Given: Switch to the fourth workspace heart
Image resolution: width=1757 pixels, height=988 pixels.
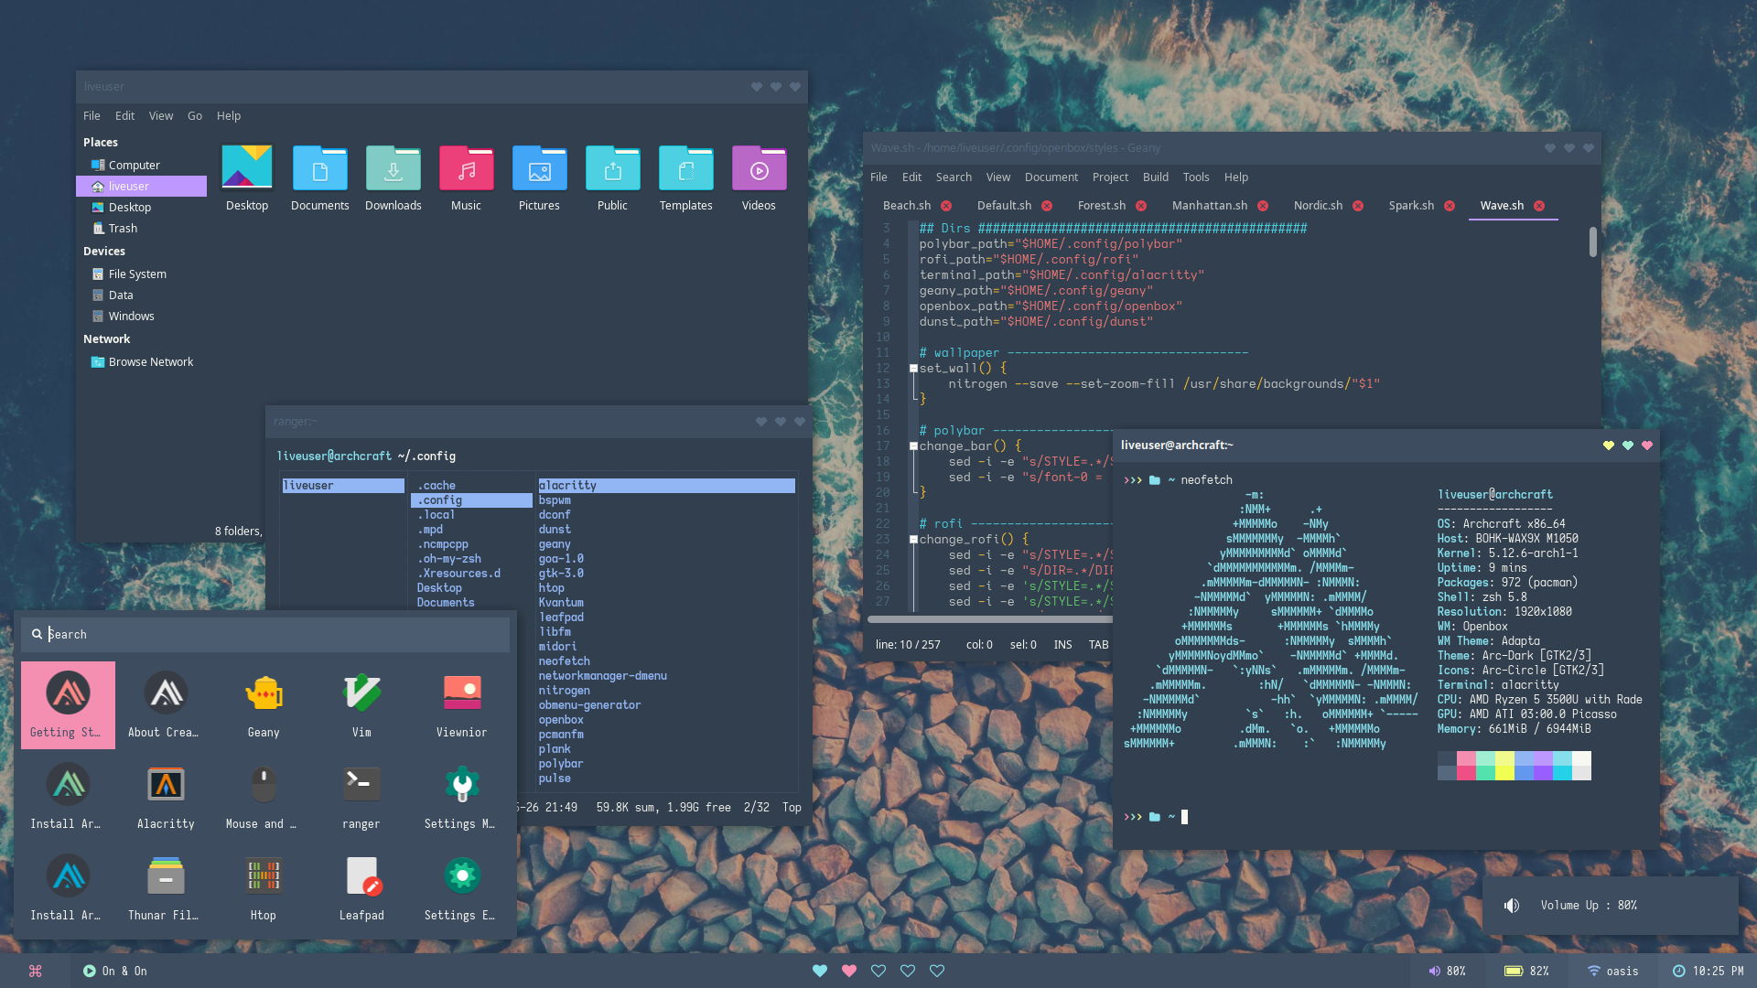Looking at the screenshot, I should click(x=908, y=971).
